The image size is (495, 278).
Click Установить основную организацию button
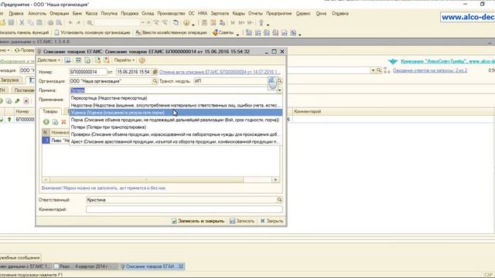92,32
